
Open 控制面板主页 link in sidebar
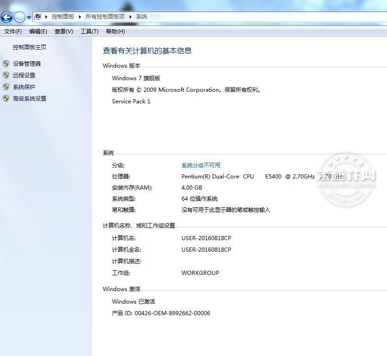[30, 47]
